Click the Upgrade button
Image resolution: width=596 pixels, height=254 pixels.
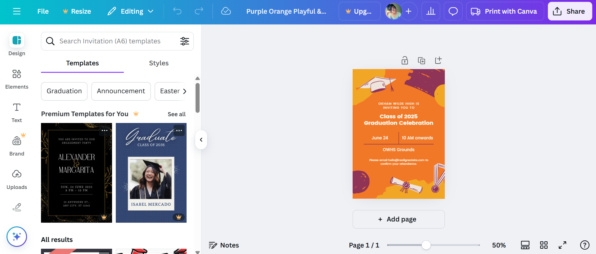coord(359,11)
